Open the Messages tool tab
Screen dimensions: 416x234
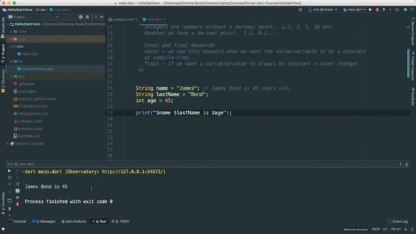coord(44,221)
